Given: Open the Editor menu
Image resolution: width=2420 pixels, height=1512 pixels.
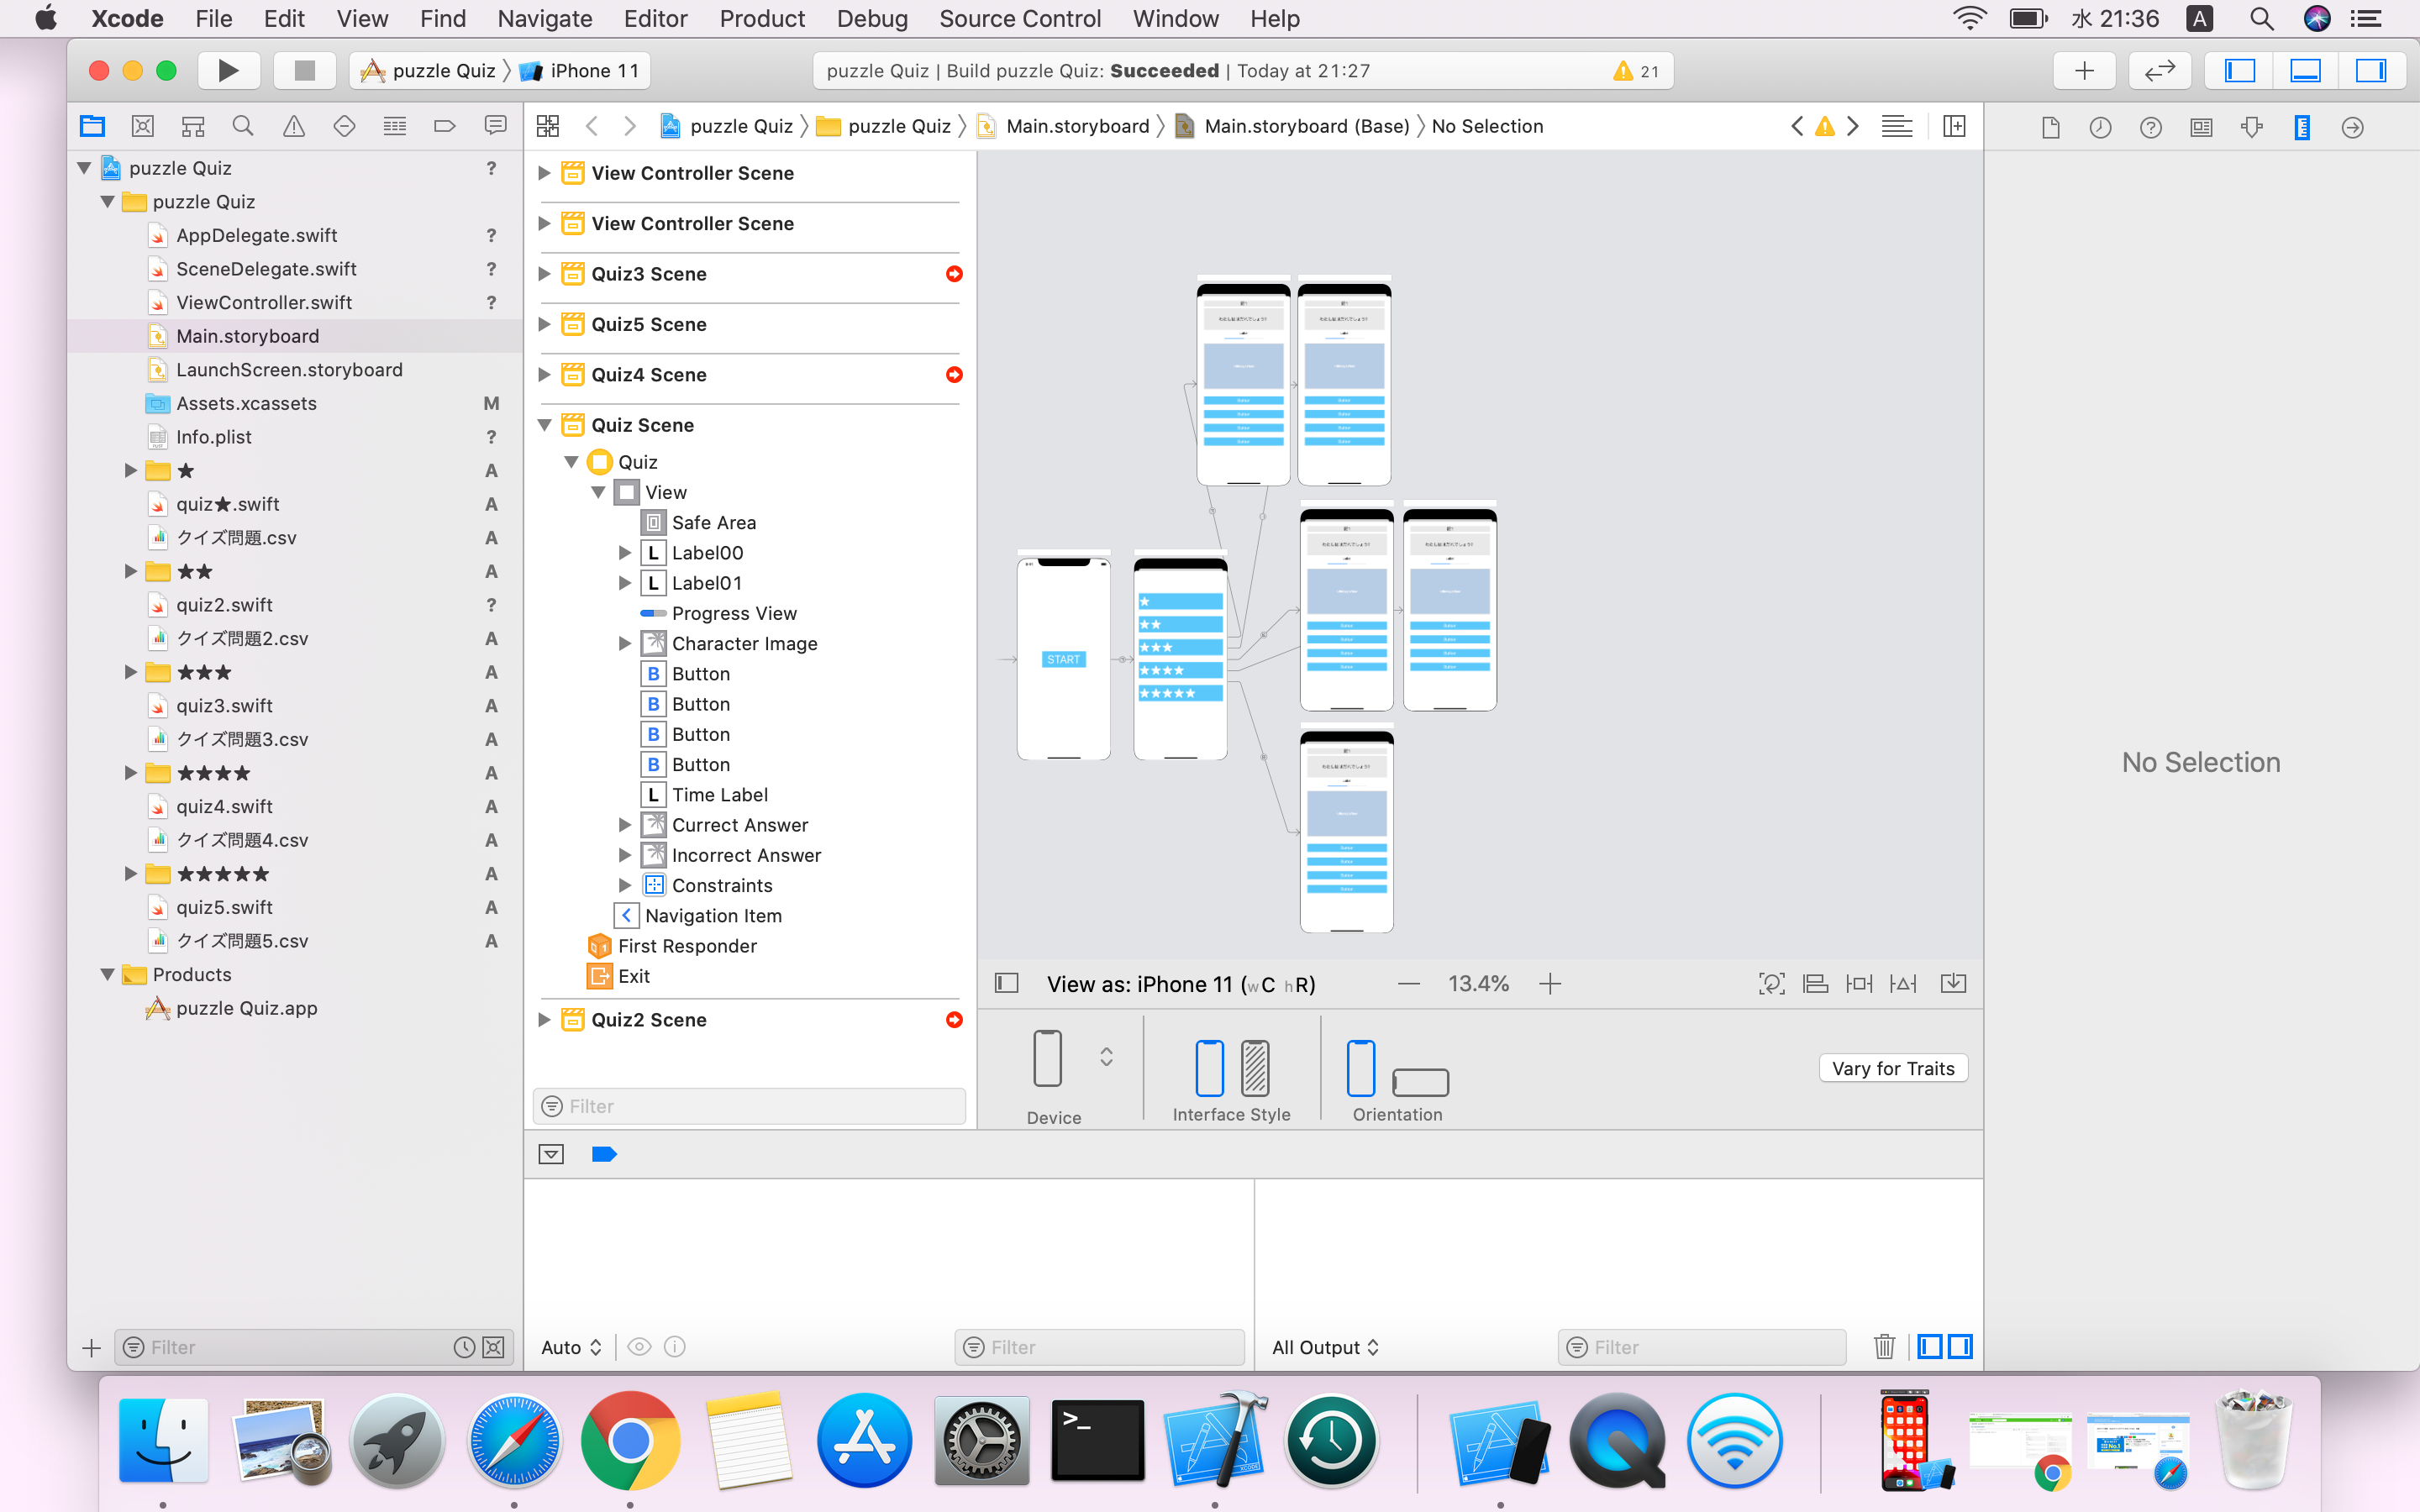Looking at the screenshot, I should tap(655, 19).
